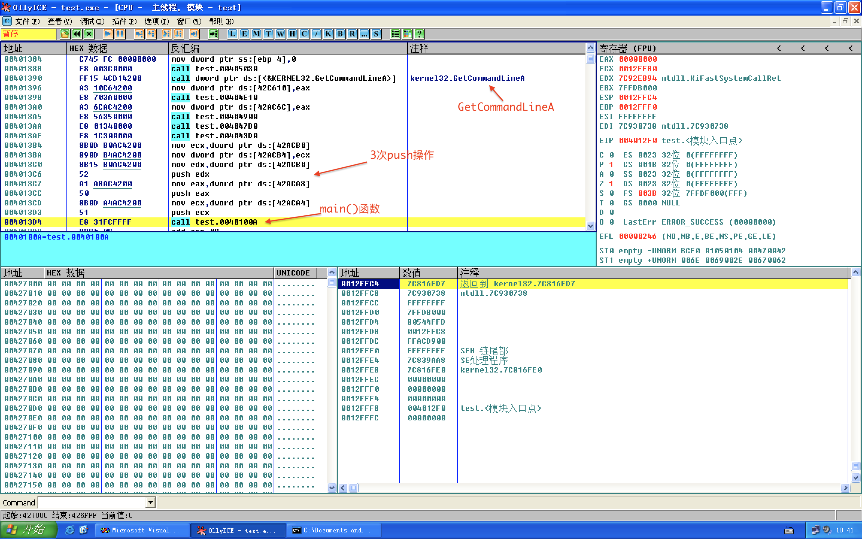Click the Internet Explorer quick launch icon
The height and width of the screenshot is (539, 862).
pyautogui.click(x=70, y=530)
